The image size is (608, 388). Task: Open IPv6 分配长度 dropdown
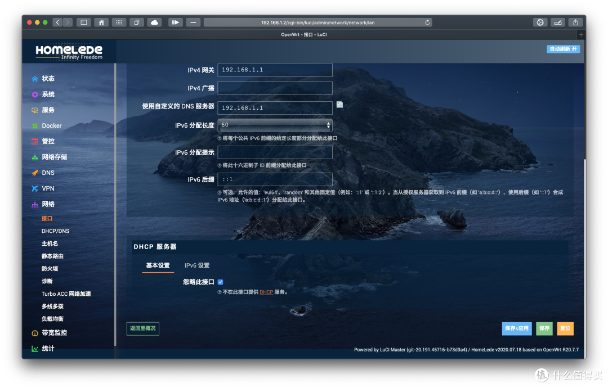275,125
